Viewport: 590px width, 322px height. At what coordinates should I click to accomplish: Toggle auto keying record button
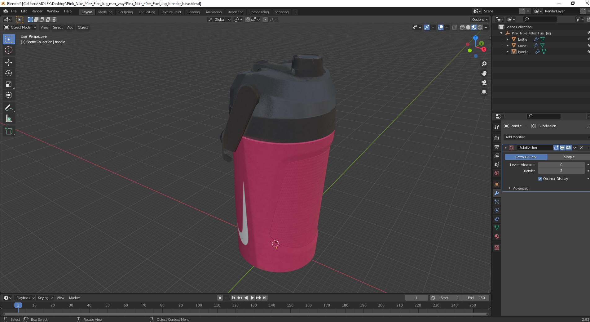coord(220,298)
